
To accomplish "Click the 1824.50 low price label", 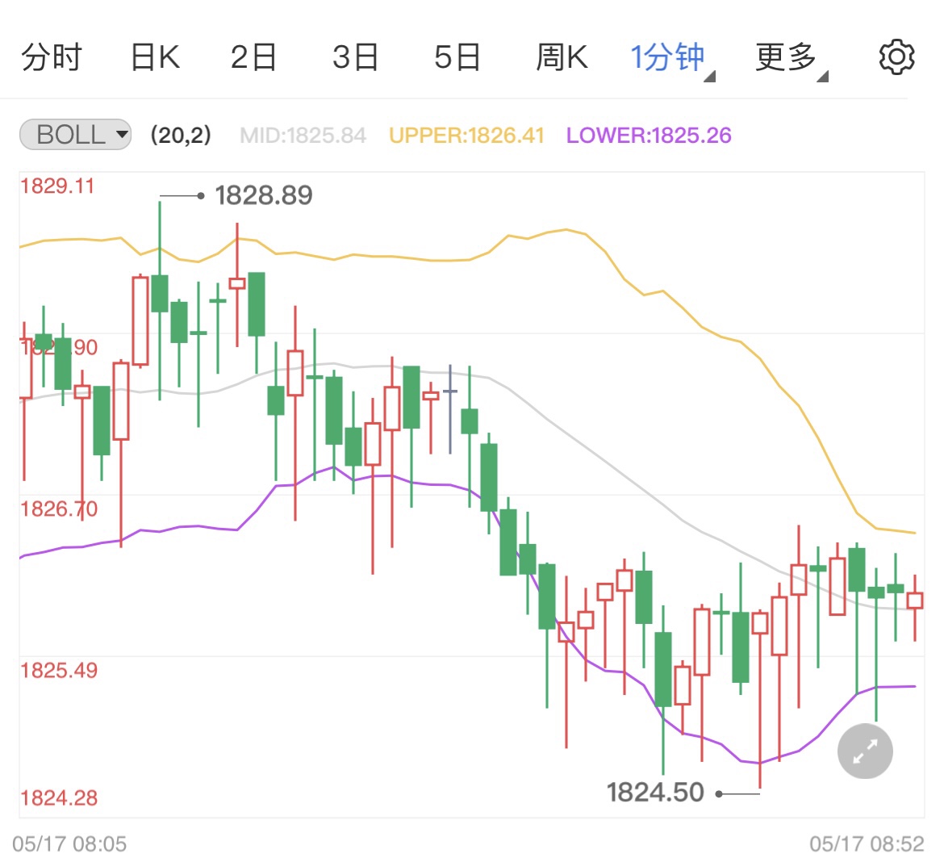I will (655, 793).
